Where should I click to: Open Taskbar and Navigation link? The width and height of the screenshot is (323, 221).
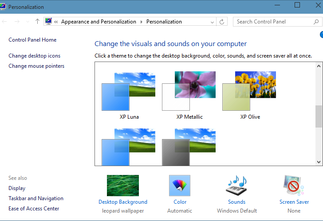pyautogui.click(x=36, y=198)
